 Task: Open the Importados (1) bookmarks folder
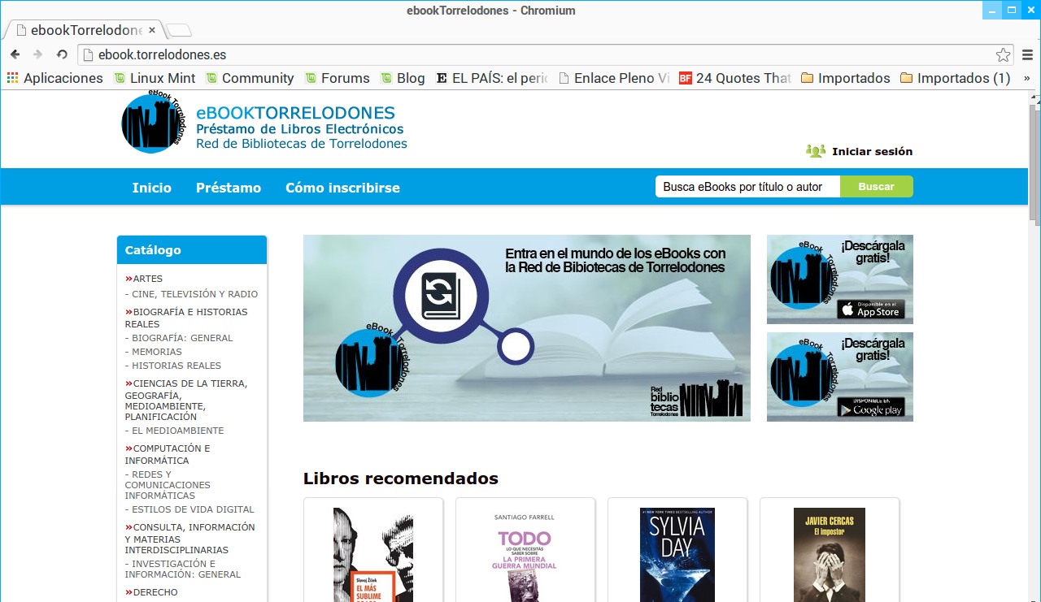[x=956, y=78]
